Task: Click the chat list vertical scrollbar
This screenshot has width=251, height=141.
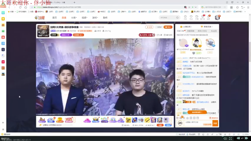Action: 218,111
